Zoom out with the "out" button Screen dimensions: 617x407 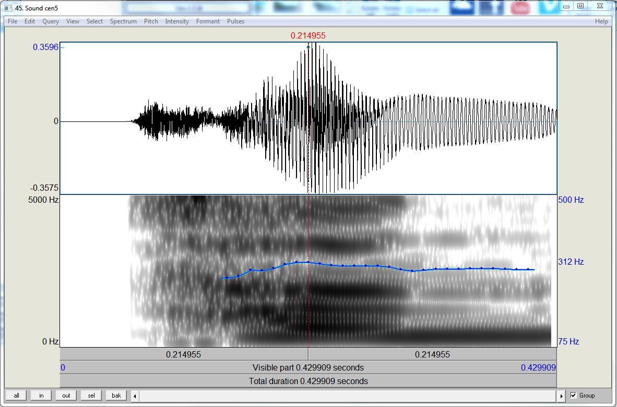click(66, 396)
